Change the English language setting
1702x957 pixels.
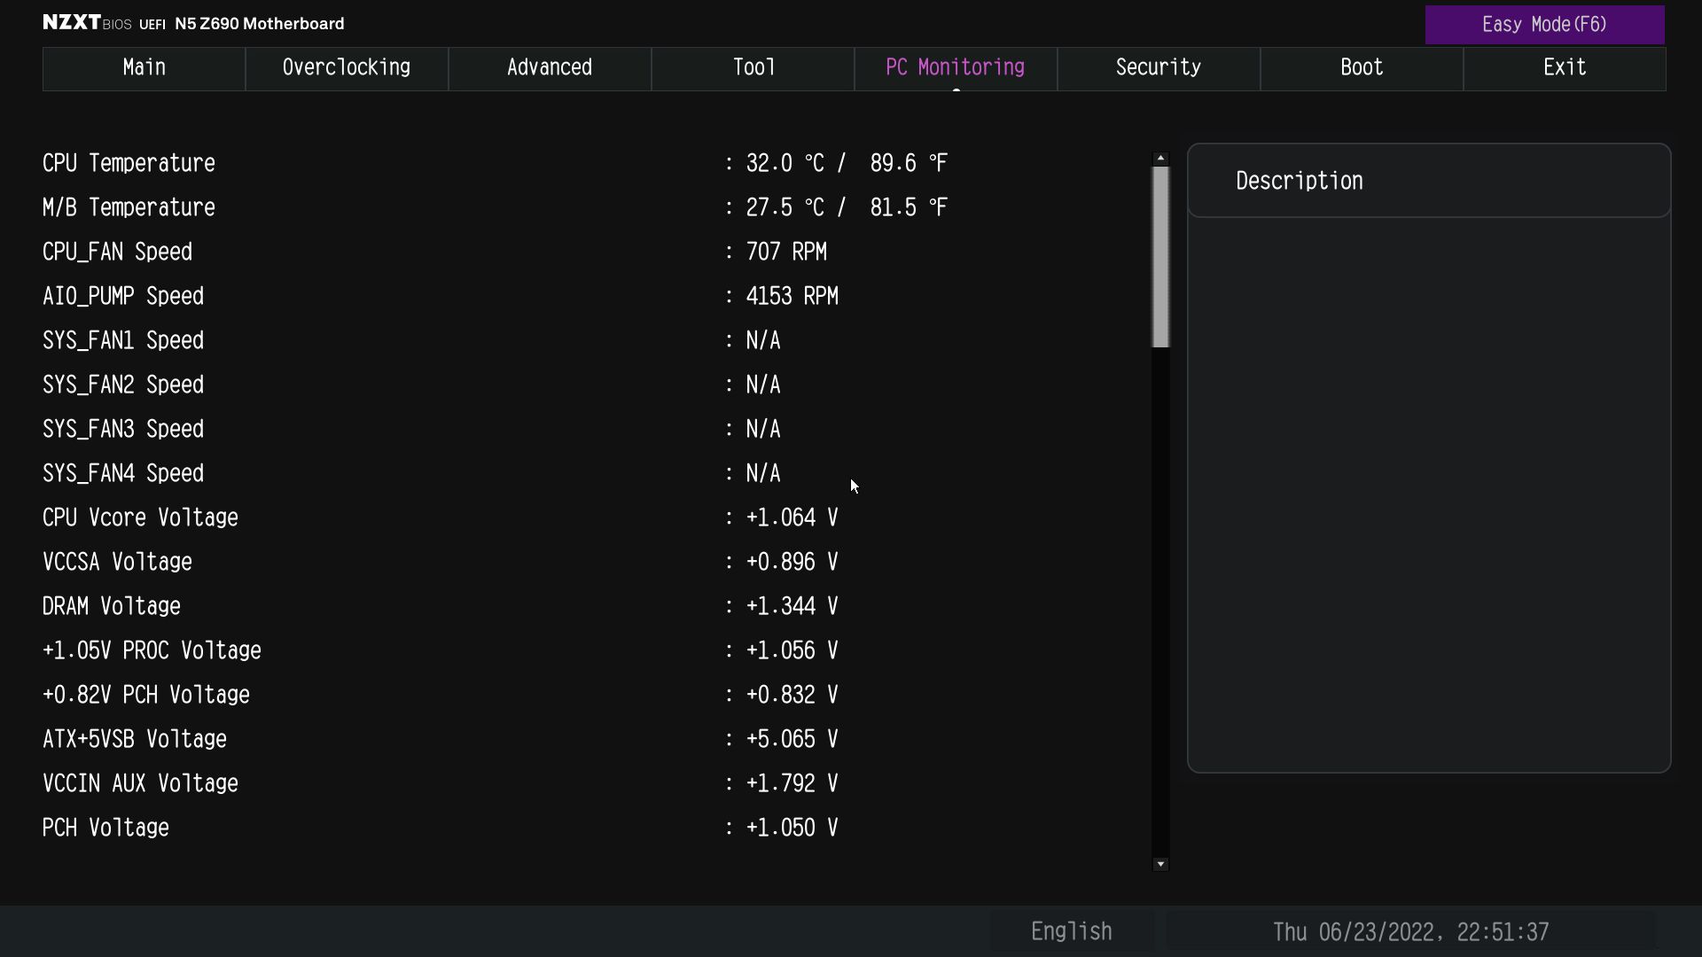coord(1071,931)
